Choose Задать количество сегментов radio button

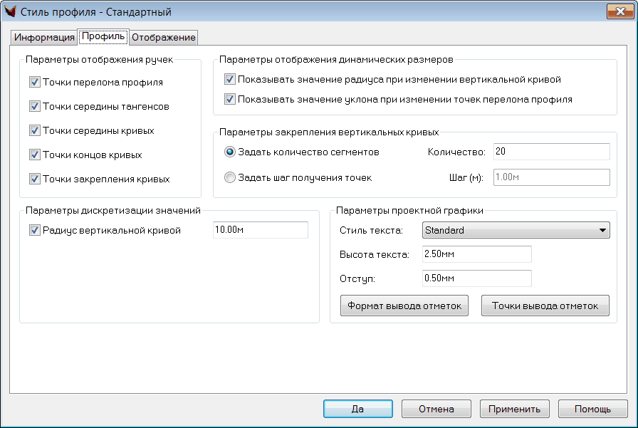click(230, 152)
